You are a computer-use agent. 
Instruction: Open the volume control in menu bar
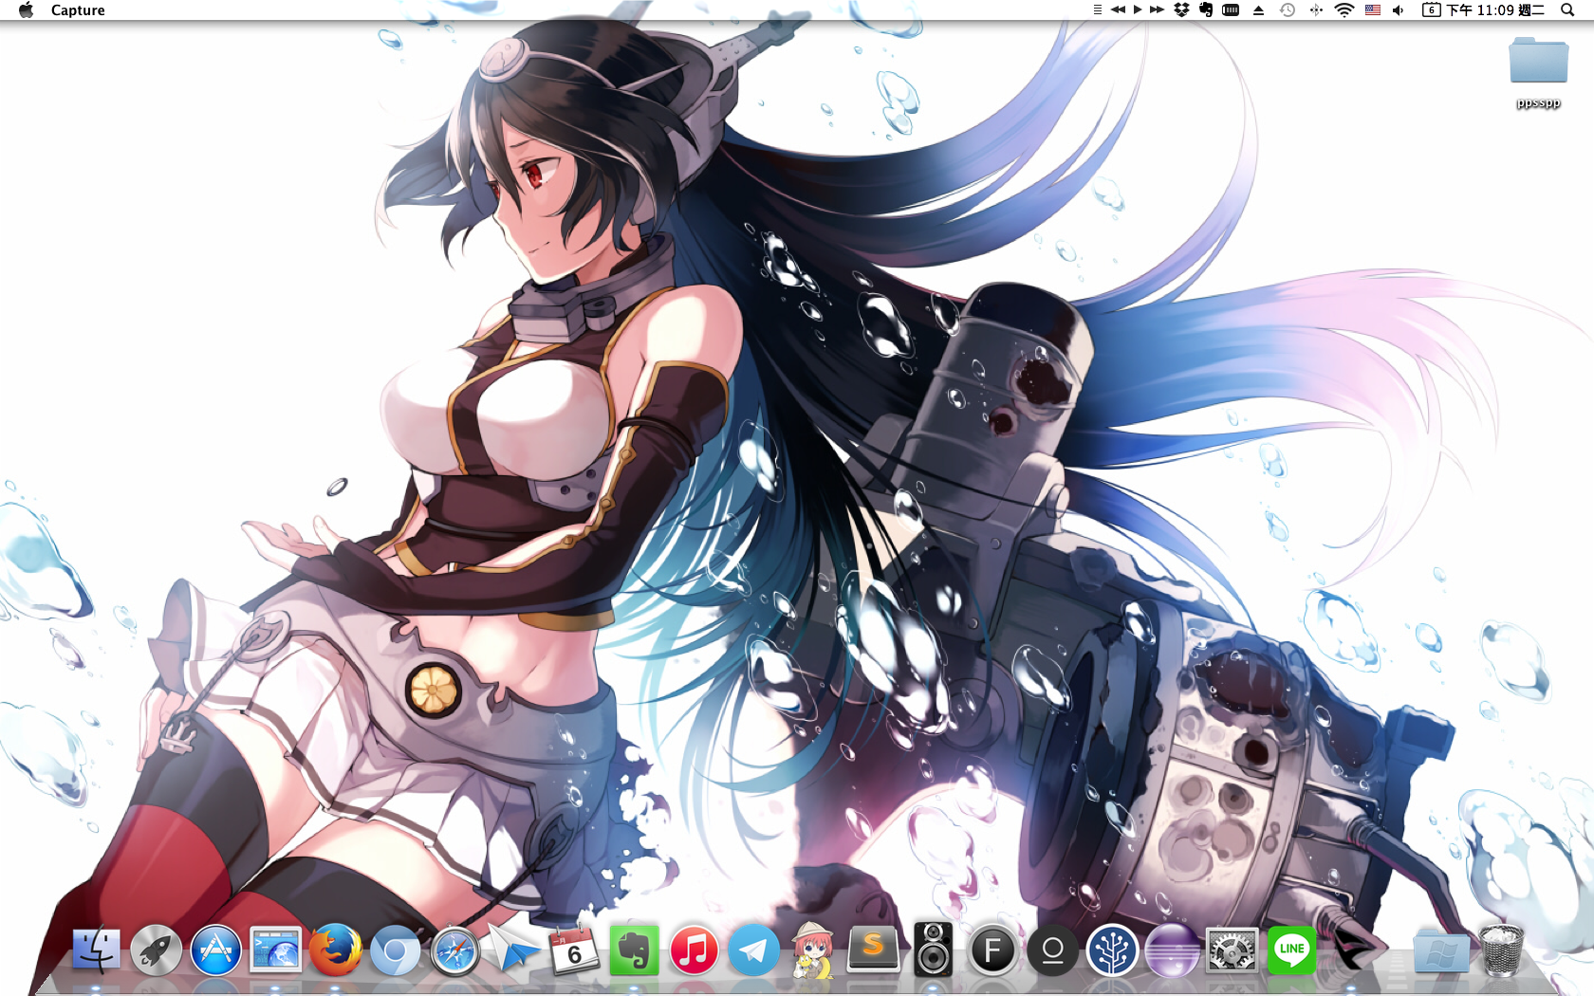click(1398, 9)
